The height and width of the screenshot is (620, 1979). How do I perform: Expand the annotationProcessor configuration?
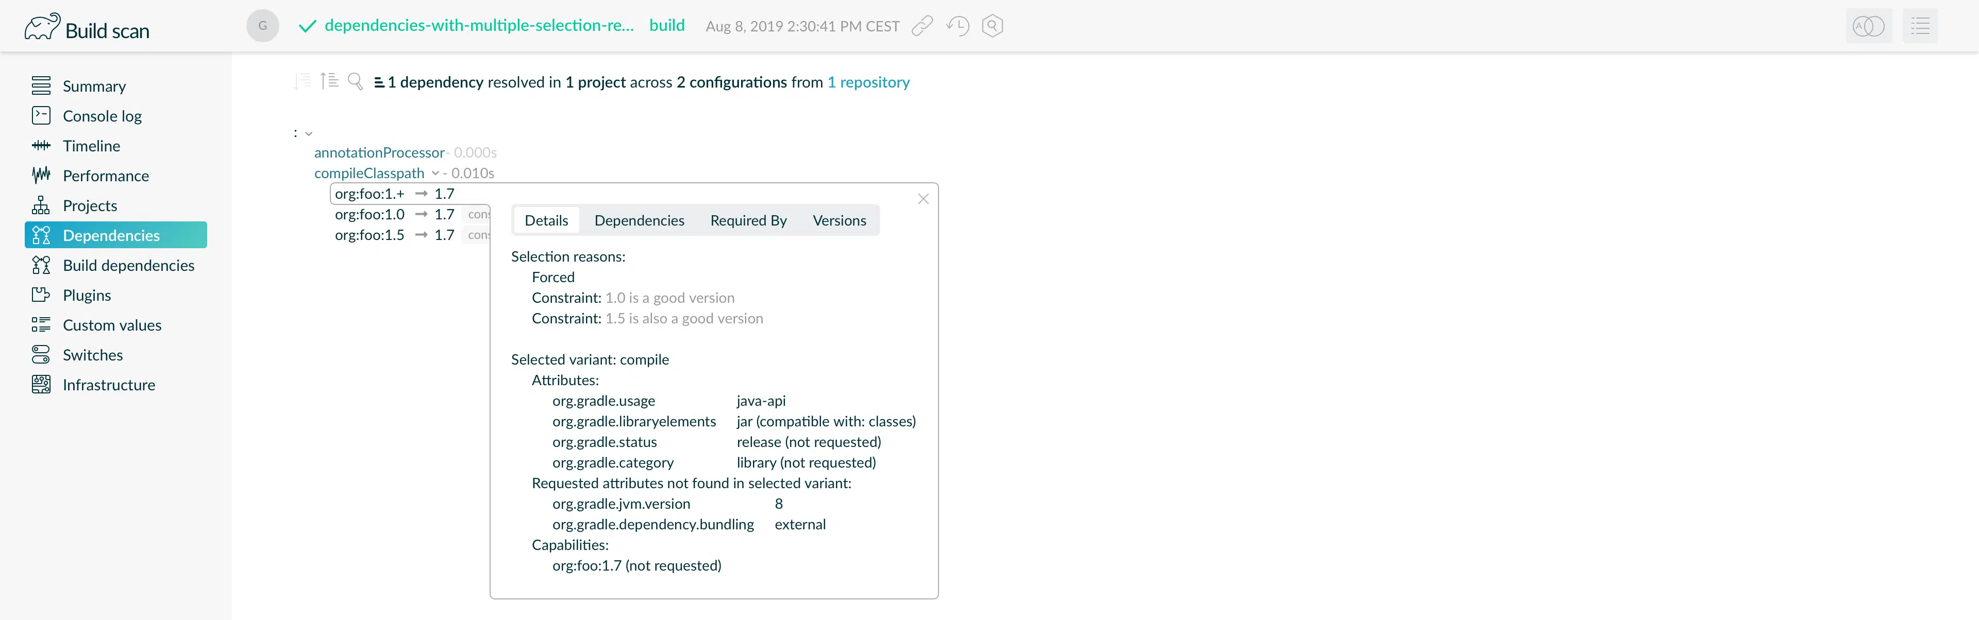point(379,153)
